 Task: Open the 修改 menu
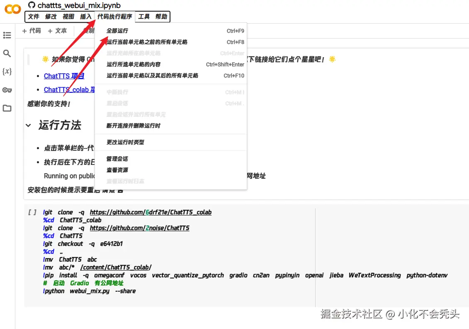click(51, 17)
